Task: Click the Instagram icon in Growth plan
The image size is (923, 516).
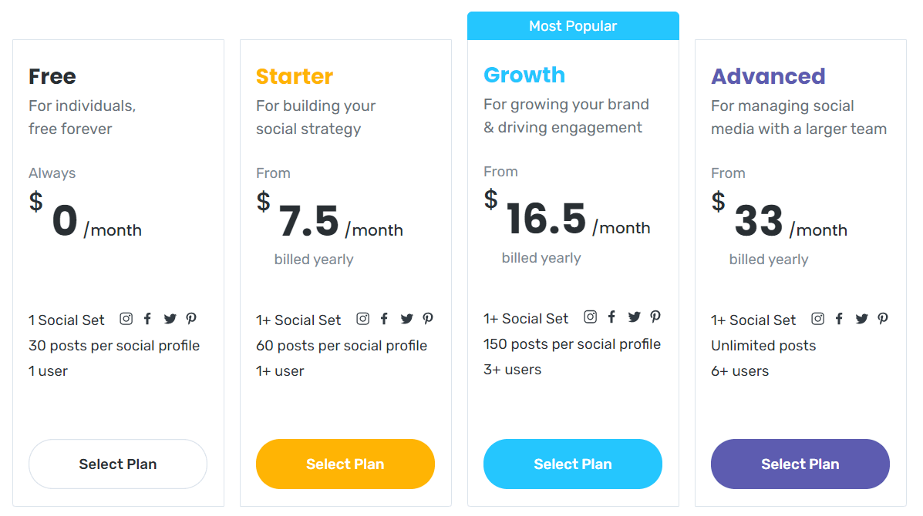Action: click(x=591, y=317)
